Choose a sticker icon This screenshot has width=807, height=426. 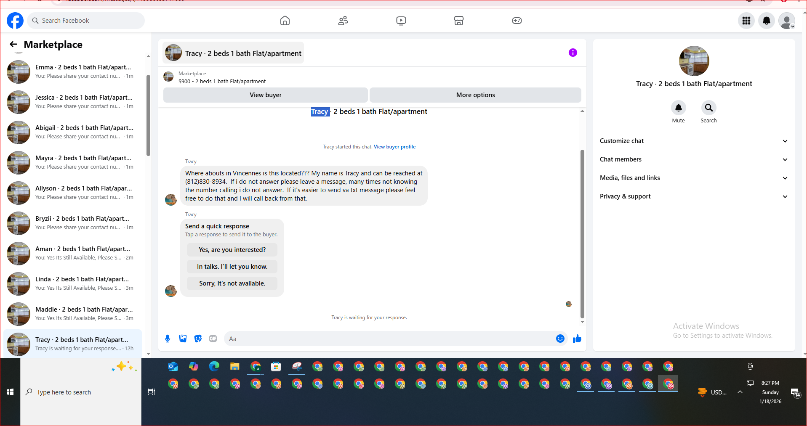click(198, 339)
